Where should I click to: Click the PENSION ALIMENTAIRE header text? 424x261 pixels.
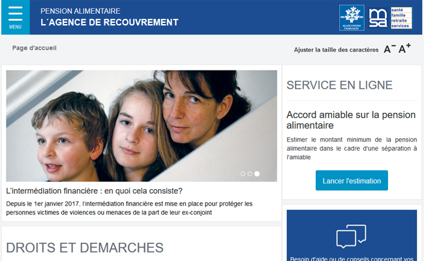pyautogui.click(x=80, y=11)
